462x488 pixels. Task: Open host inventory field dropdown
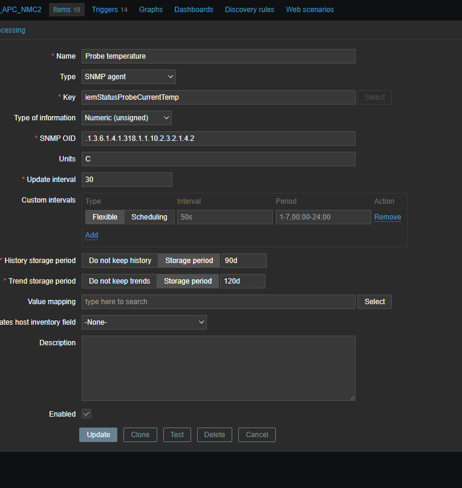(x=144, y=322)
